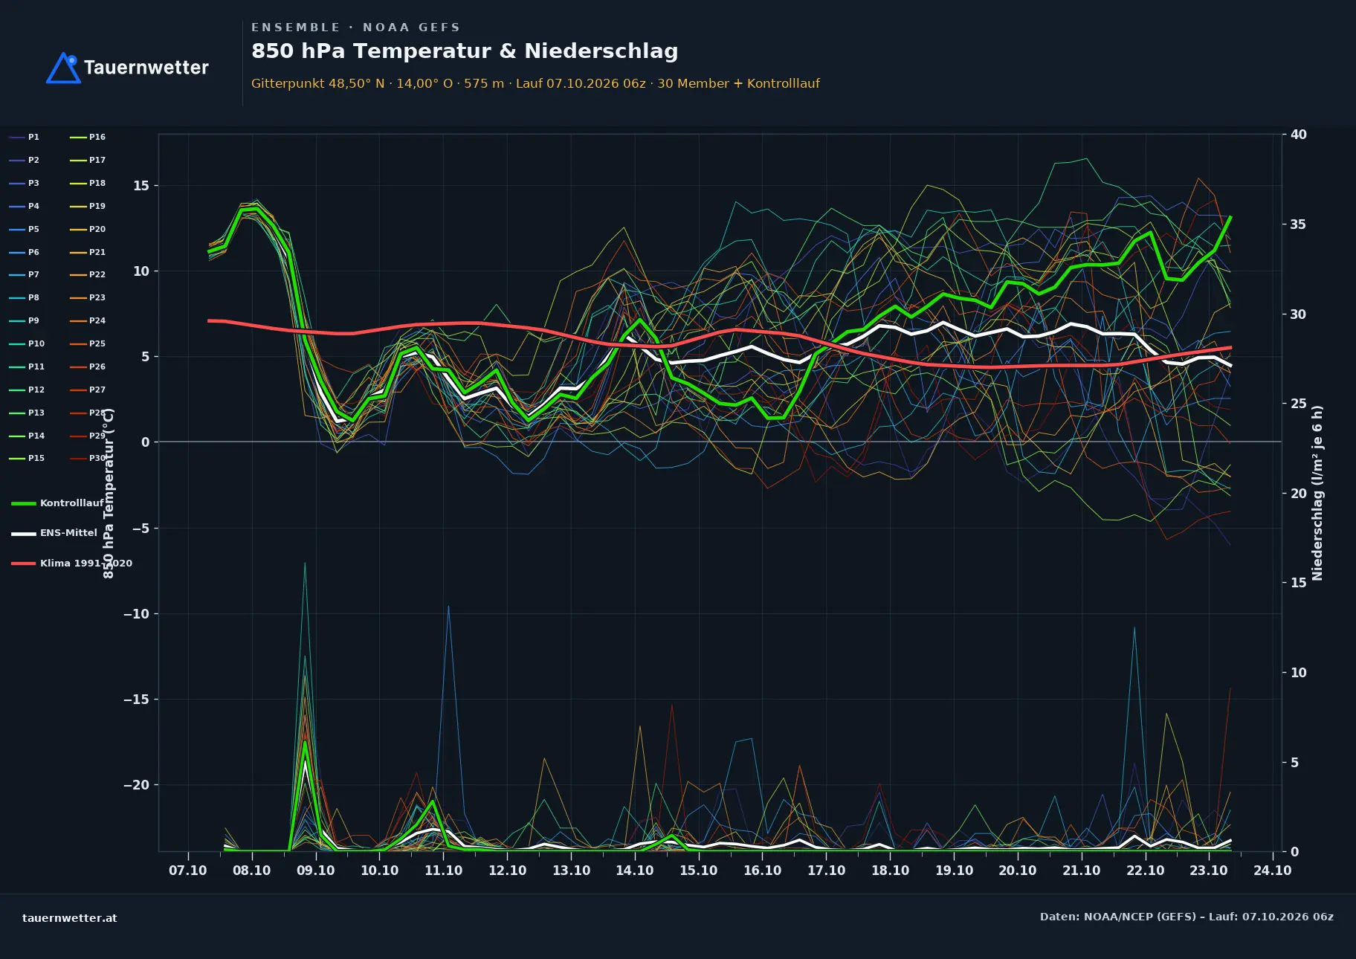Click the 16.10 date label on x-axis
Screen dimensions: 1356x959
point(763,871)
